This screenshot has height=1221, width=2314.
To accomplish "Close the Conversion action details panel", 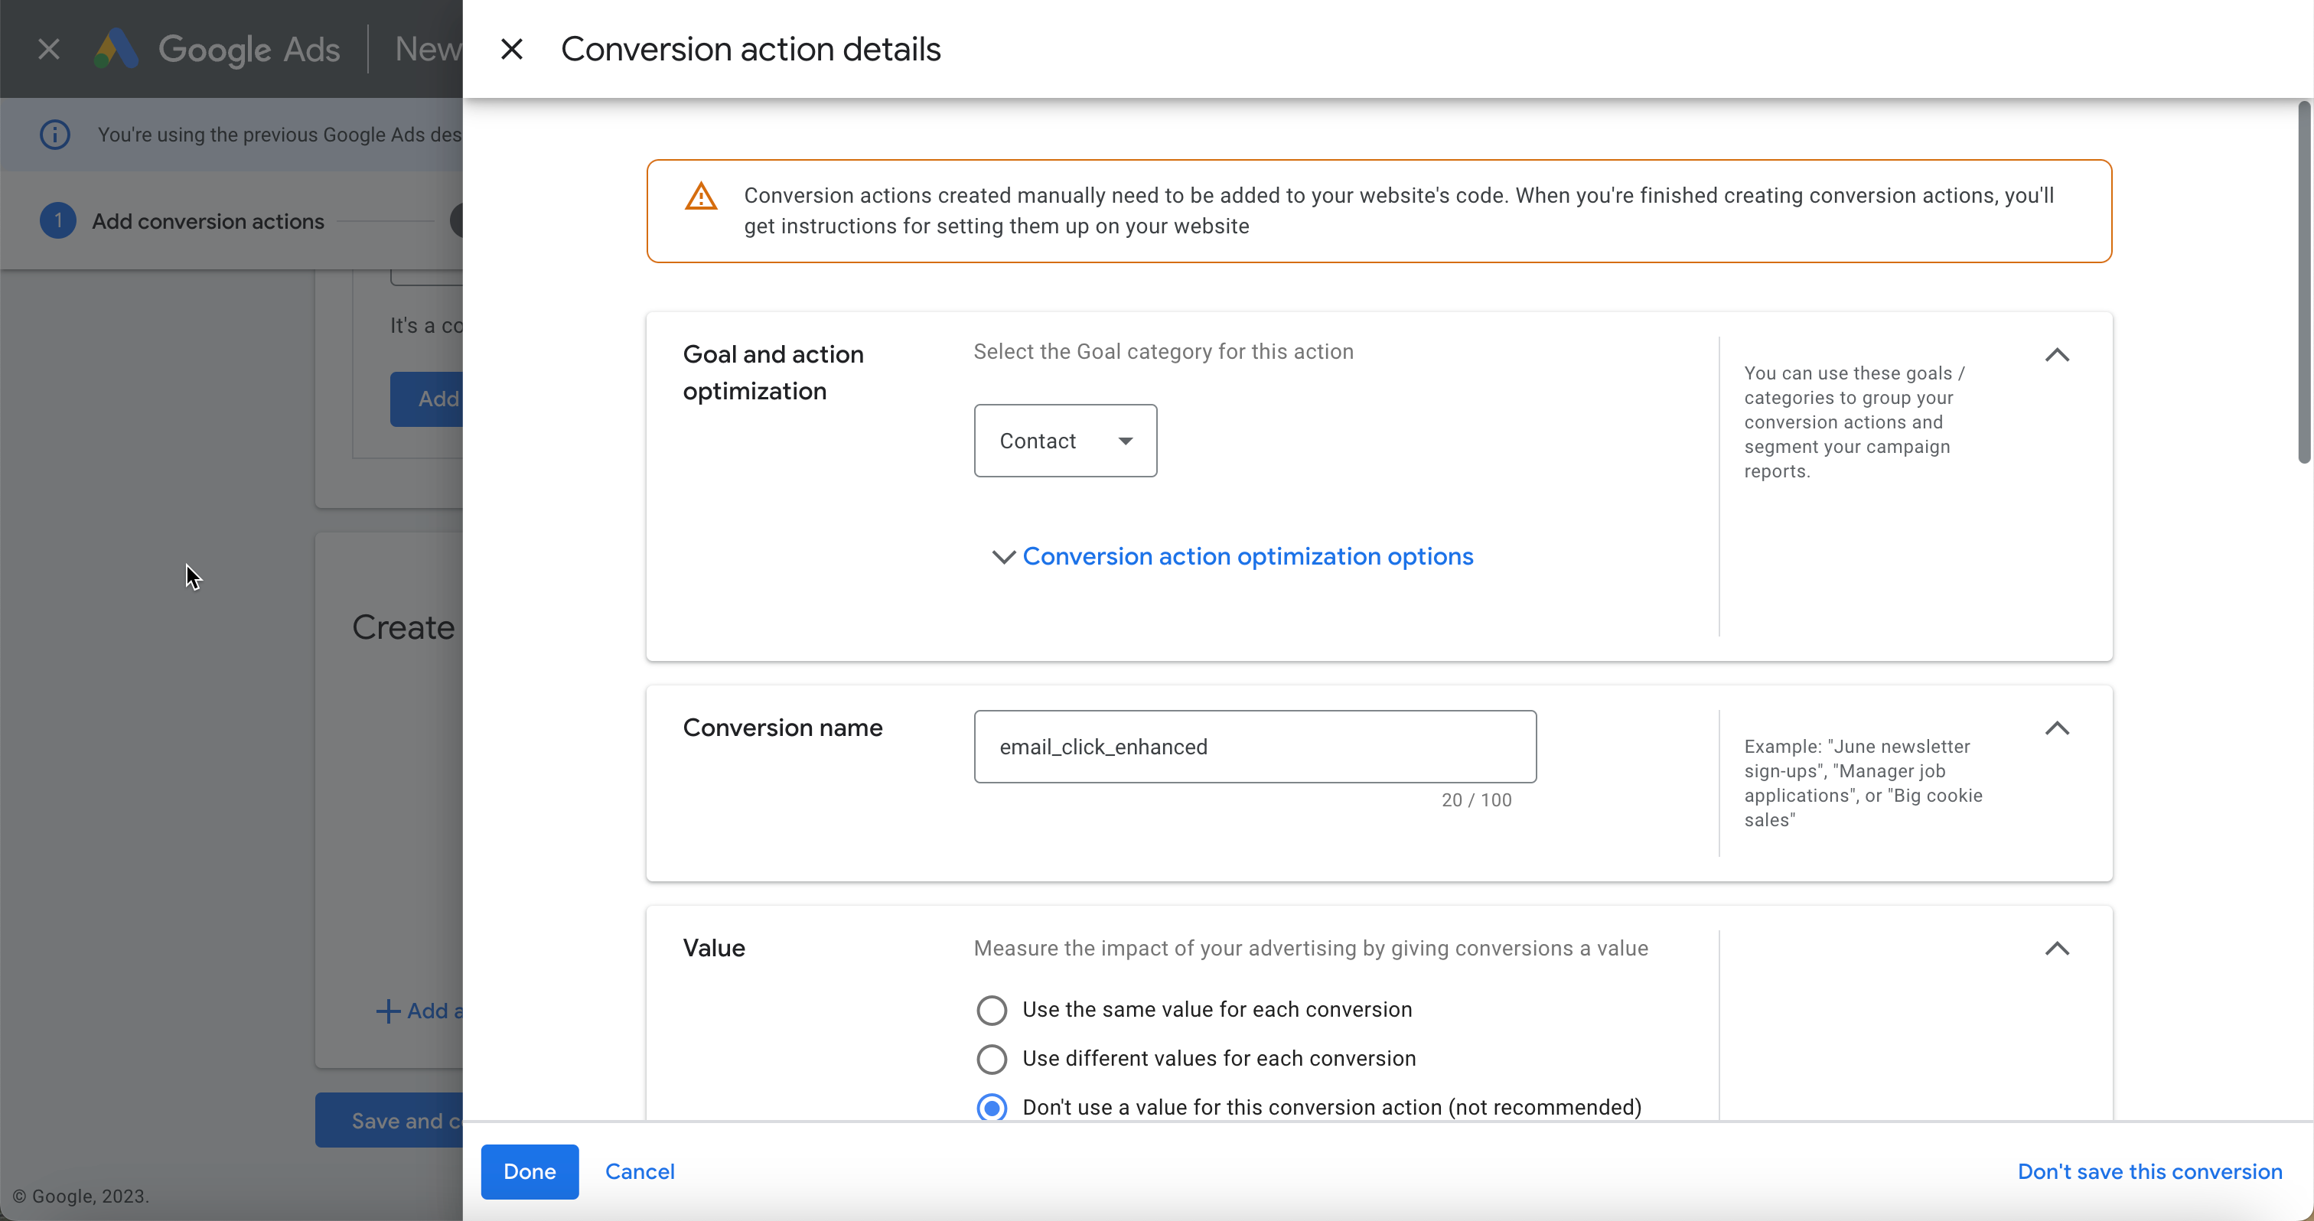I will [511, 50].
